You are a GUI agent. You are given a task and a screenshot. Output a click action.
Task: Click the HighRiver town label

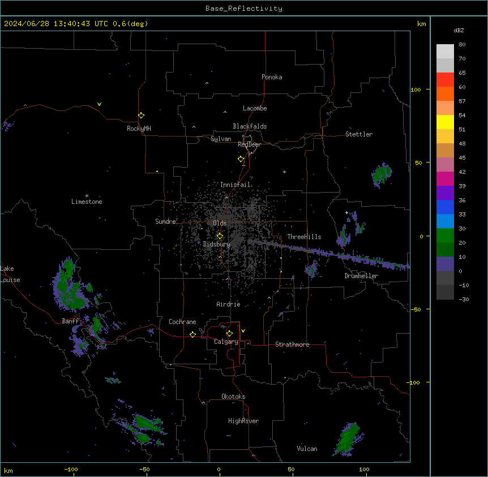tap(243, 421)
